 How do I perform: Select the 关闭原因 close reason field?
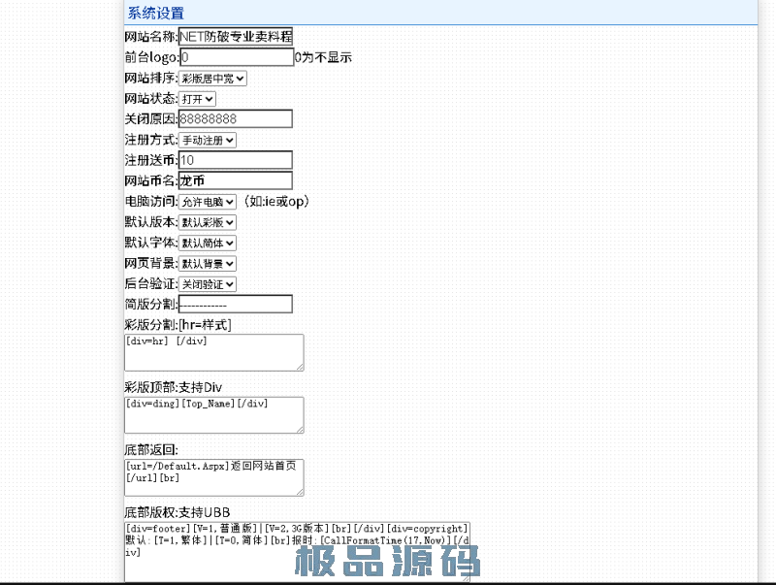tap(234, 118)
